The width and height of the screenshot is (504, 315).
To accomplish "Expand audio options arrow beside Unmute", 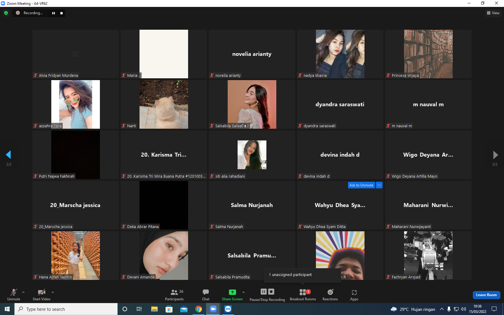I will pos(23,292).
